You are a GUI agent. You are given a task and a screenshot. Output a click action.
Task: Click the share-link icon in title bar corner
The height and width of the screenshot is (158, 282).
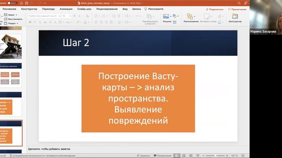tap(245, 3)
